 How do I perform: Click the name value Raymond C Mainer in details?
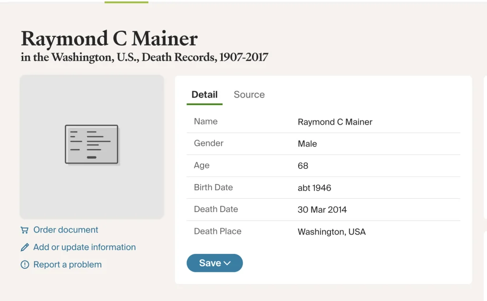pyautogui.click(x=335, y=122)
